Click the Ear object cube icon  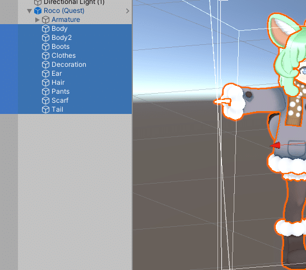point(45,74)
